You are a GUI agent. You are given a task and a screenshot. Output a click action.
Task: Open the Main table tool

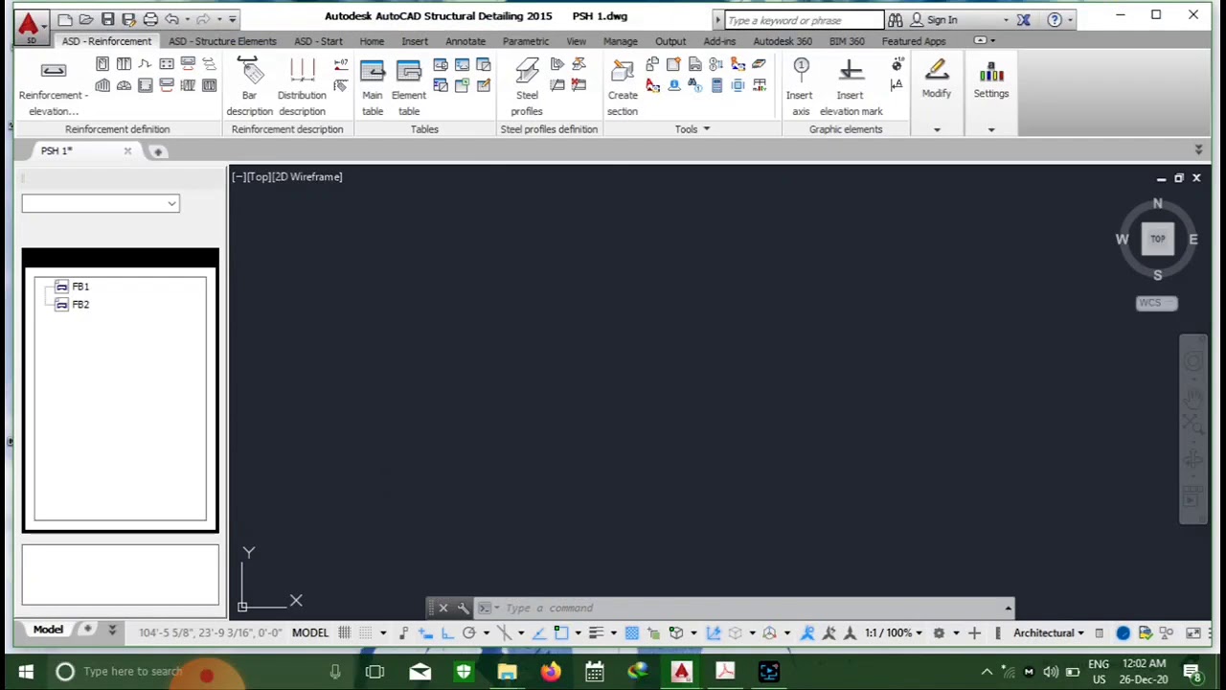372,87
